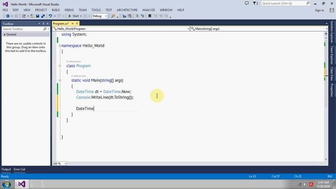
Task: Open the ANALYZE menu
Action: [149, 10]
